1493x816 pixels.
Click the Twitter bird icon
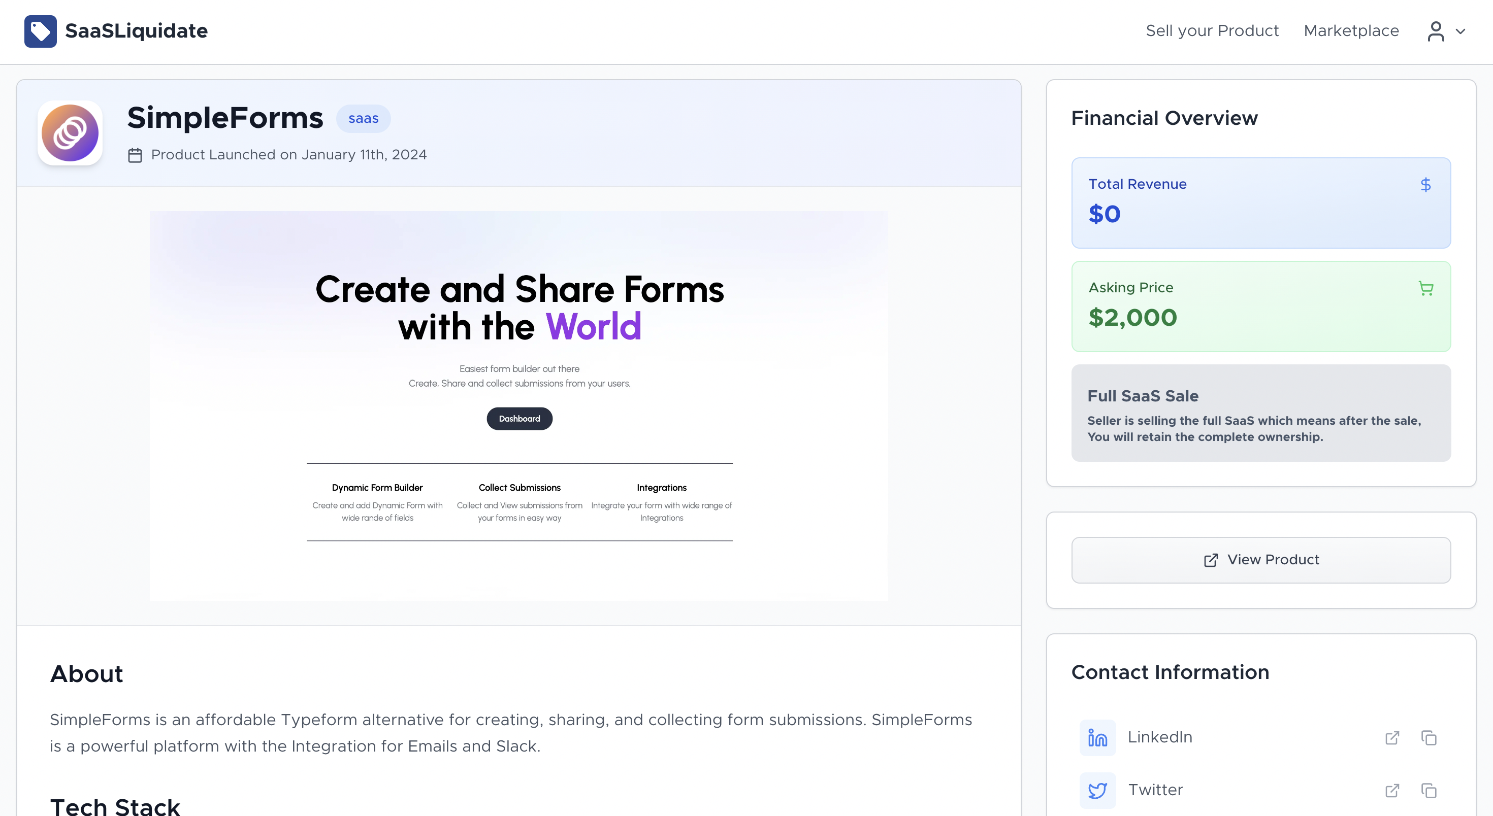(1097, 790)
